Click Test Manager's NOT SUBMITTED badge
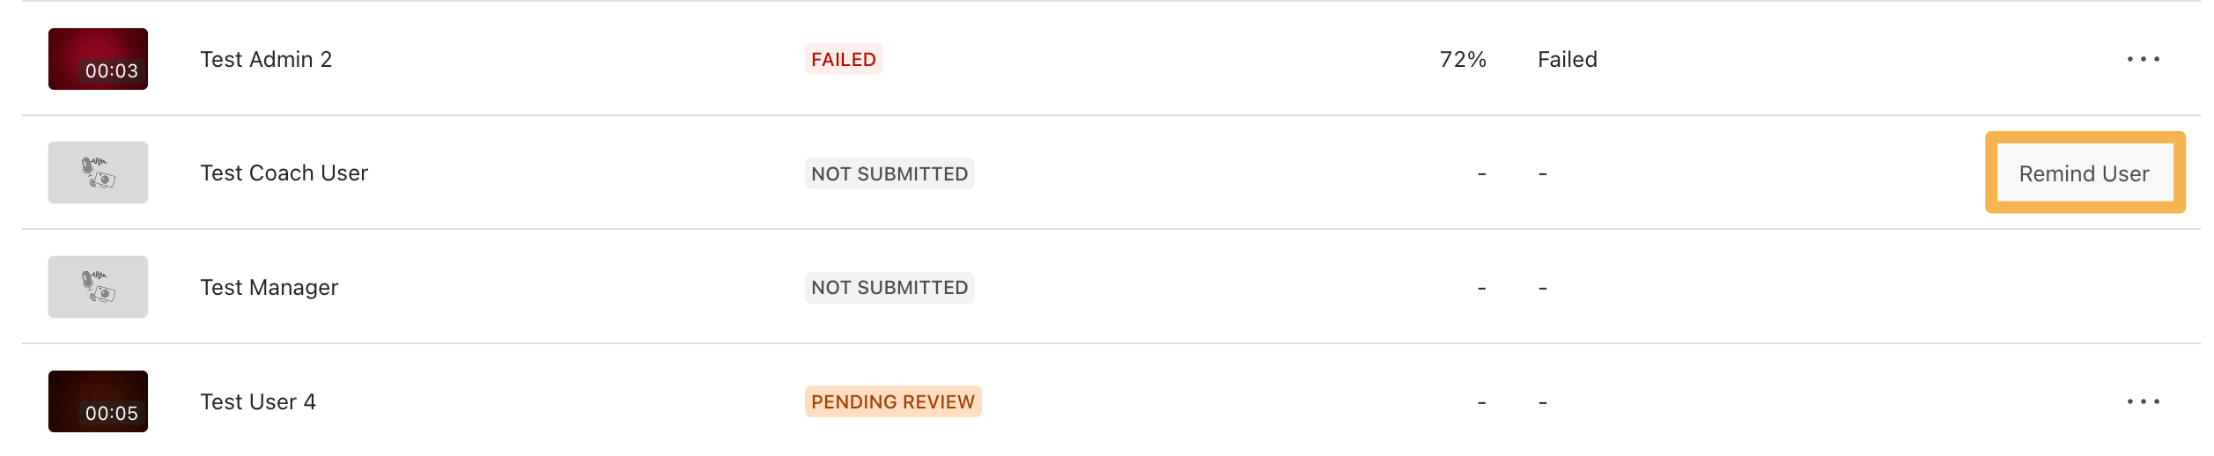Viewport: 2214px width, 456px height. [889, 288]
